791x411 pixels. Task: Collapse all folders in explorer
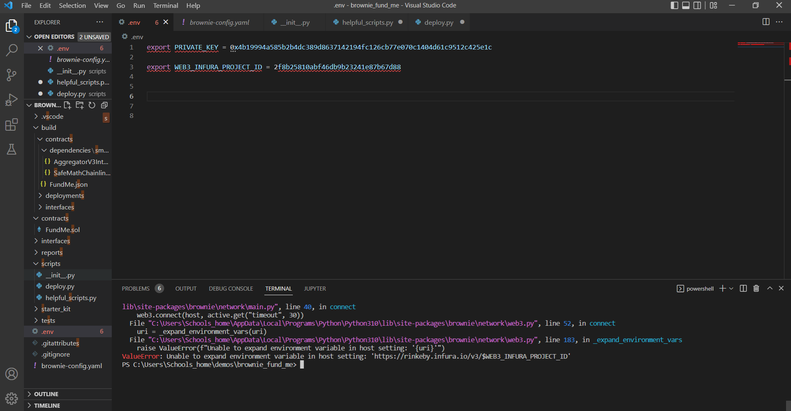[104, 105]
